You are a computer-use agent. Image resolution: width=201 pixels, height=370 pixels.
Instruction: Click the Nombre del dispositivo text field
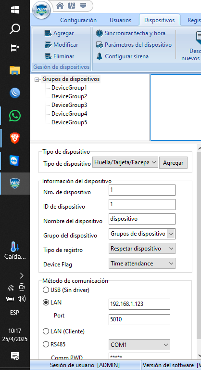point(142,219)
